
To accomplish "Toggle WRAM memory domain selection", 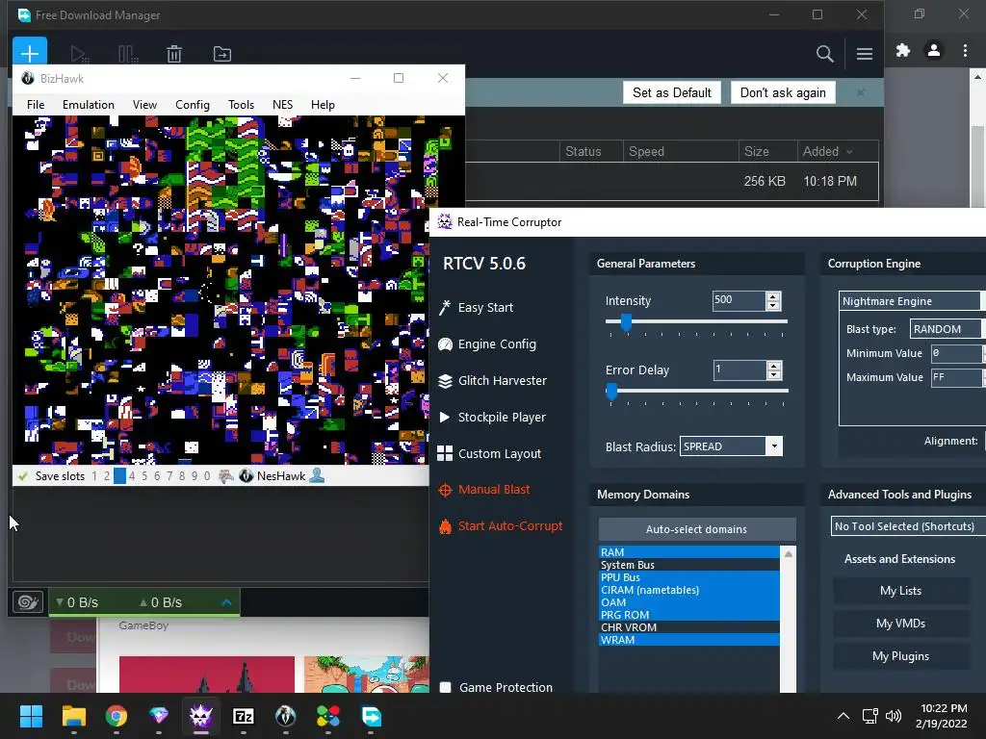I will tap(688, 640).
